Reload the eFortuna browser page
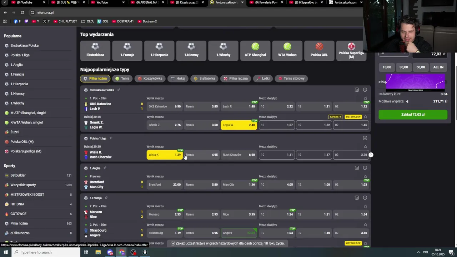The width and height of the screenshot is (457, 257). click(x=22, y=12)
